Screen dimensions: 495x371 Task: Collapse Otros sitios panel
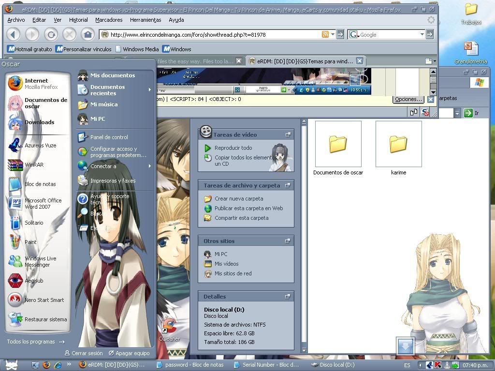point(288,241)
